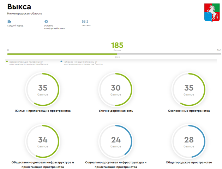Click the 0 minimum scale label
222x169 pixels.
click(x=8, y=50)
